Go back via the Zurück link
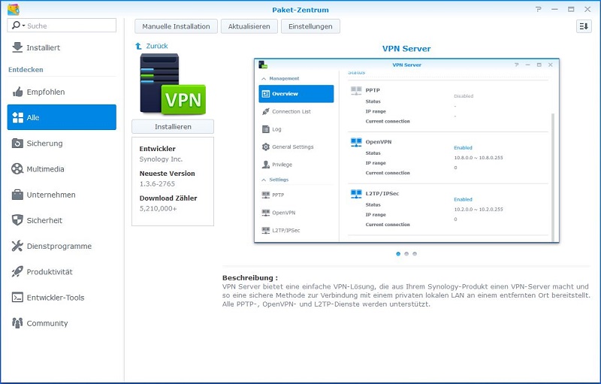Image resolution: width=601 pixels, height=384 pixels. tap(157, 46)
